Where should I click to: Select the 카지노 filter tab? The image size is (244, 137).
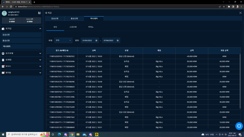[91, 27]
